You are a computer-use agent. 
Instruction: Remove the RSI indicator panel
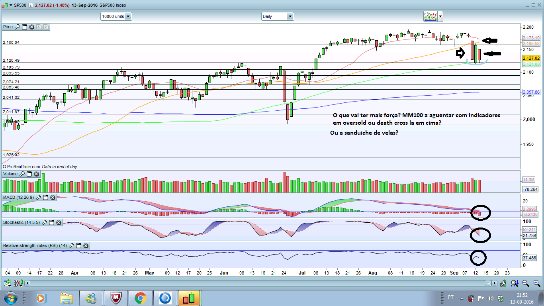click(x=86, y=246)
